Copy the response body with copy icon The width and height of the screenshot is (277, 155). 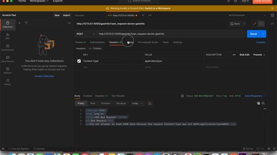pyautogui.click(x=258, y=103)
